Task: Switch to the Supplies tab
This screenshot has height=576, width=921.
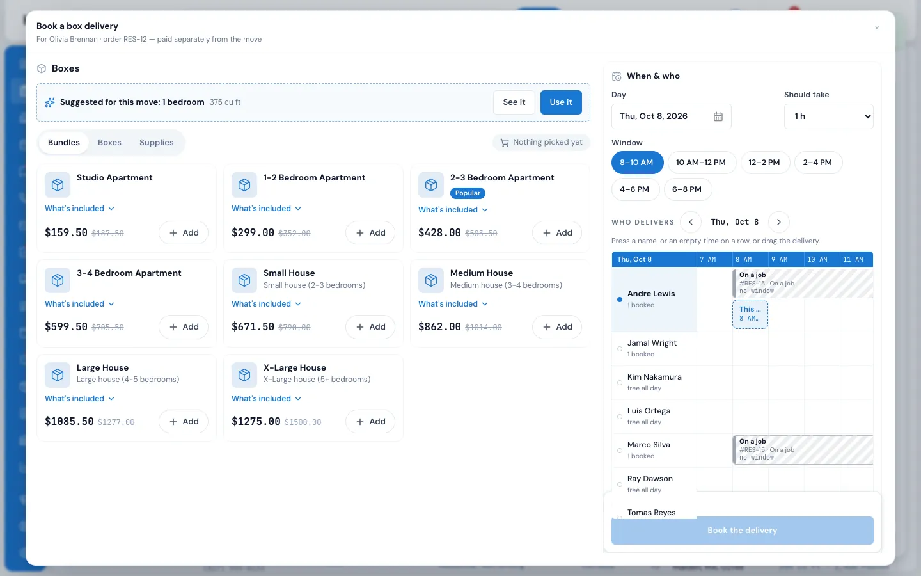Action: [157, 143]
